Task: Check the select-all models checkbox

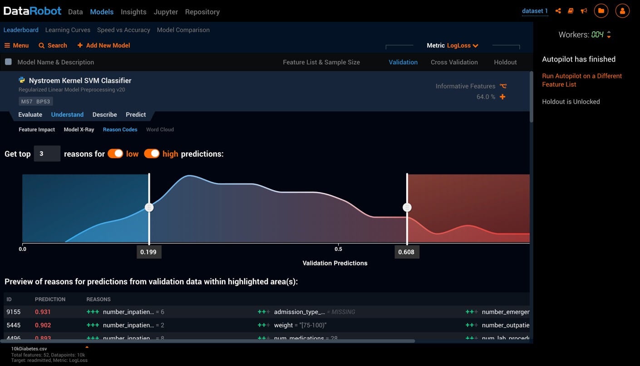Action: 8,62
